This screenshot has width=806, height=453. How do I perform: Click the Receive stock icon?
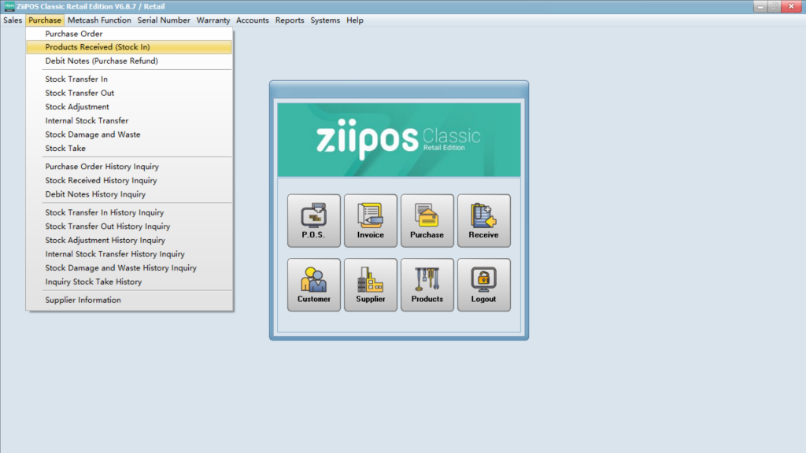coord(483,220)
